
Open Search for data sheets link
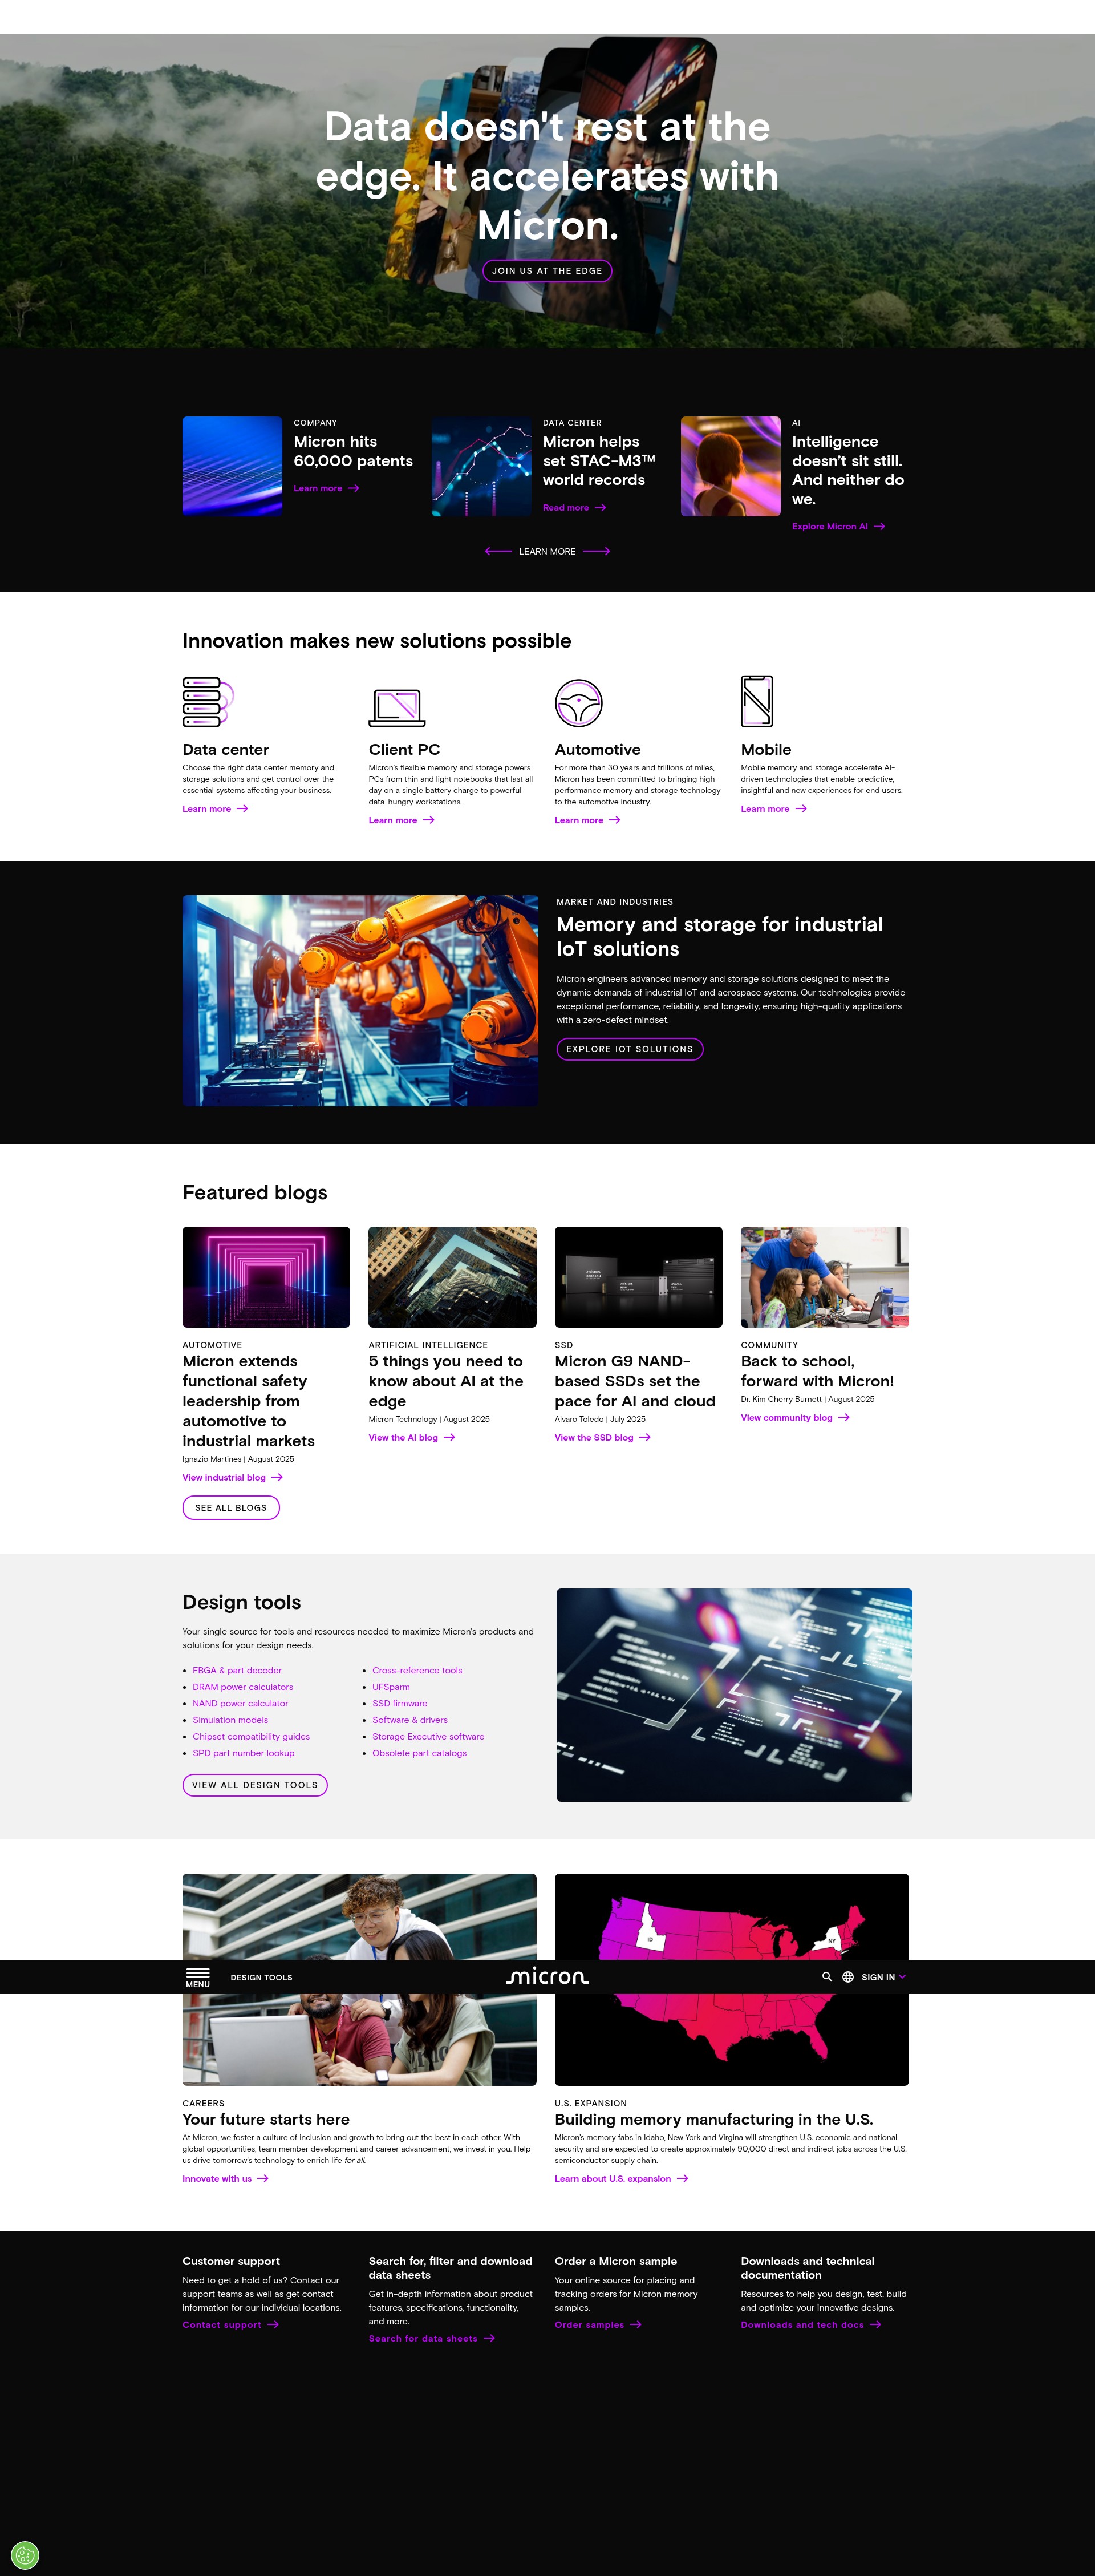tap(432, 2338)
